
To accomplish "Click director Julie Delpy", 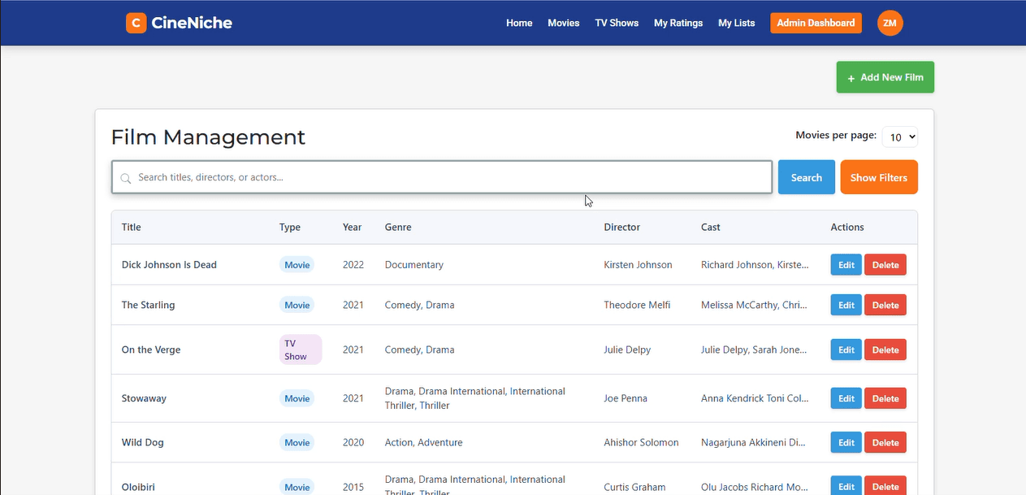I will [628, 350].
